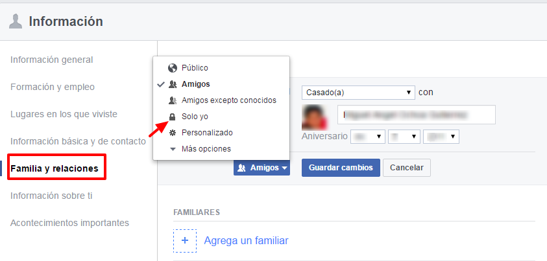Click the globe icon beside Público
This screenshot has height=261, width=547.
pyautogui.click(x=172, y=67)
